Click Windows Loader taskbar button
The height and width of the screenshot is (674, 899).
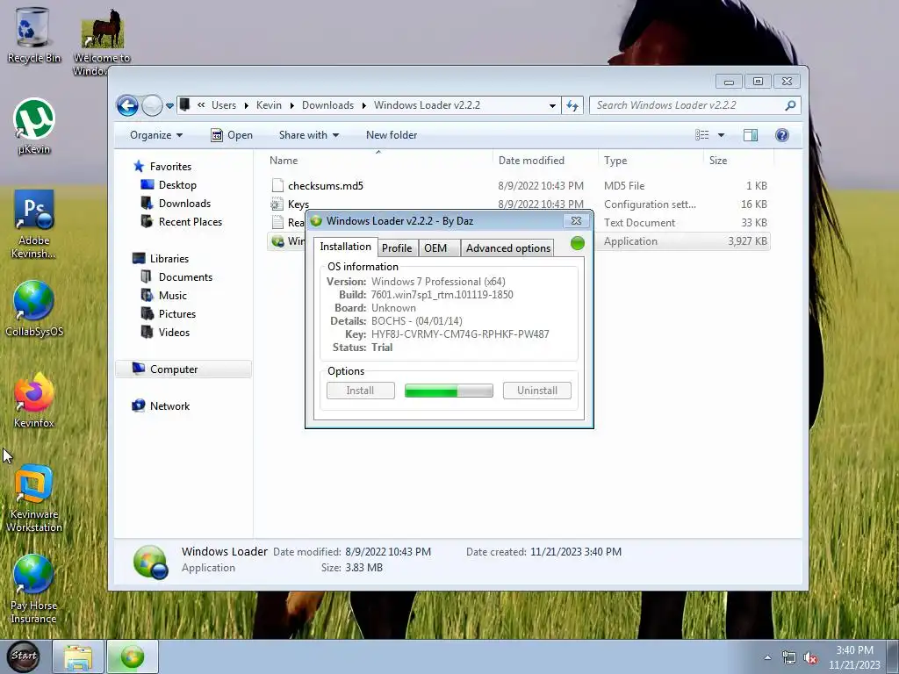pyautogui.click(x=133, y=657)
